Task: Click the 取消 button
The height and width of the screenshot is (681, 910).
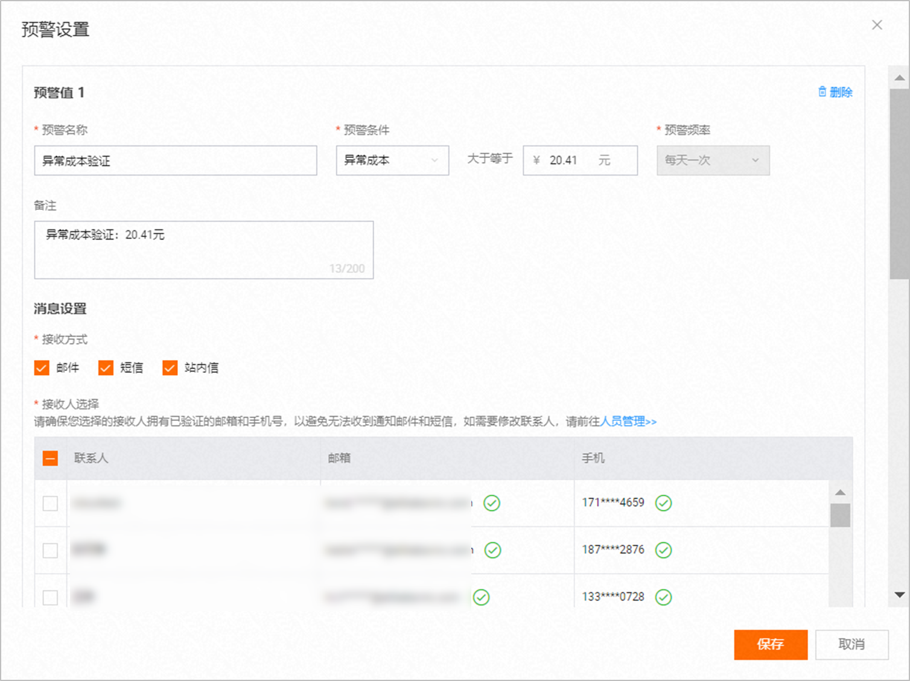Action: click(852, 645)
